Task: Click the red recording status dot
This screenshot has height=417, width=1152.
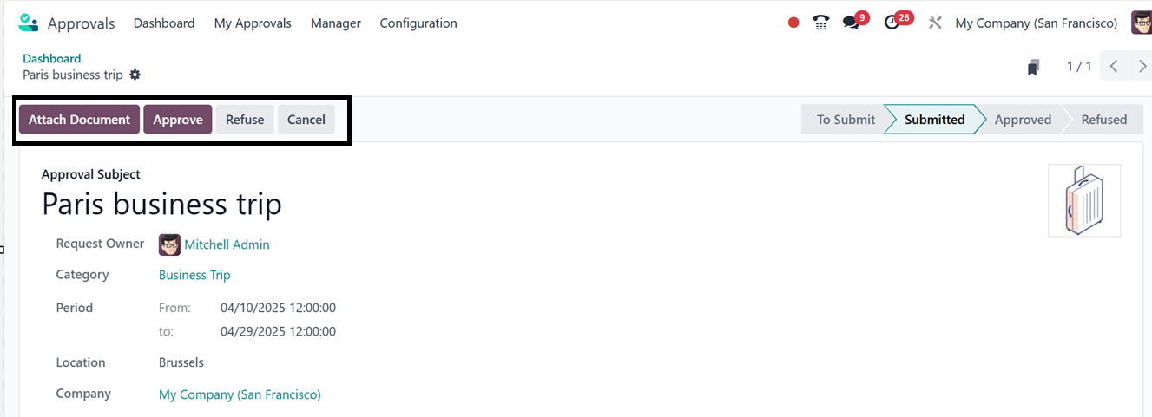Action: click(x=793, y=23)
